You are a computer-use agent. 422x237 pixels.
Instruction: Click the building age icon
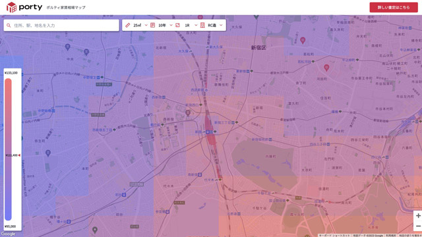click(152, 25)
